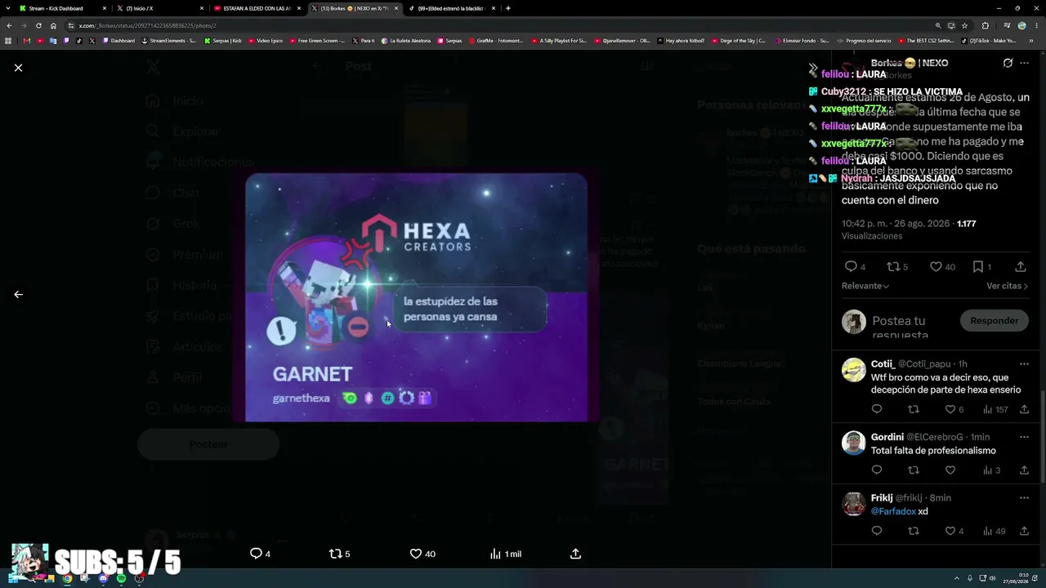Open Discord from the taskbar
The height and width of the screenshot is (588, 1046).
(103, 578)
